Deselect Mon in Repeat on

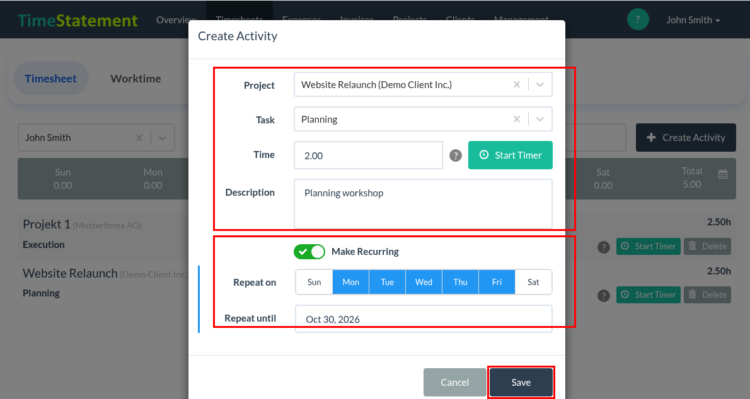click(350, 282)
